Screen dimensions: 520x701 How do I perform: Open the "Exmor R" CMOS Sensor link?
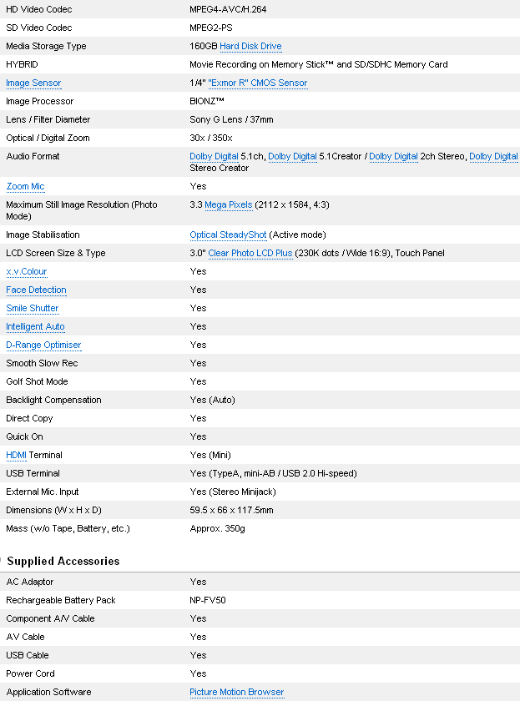tap(257, 83)
